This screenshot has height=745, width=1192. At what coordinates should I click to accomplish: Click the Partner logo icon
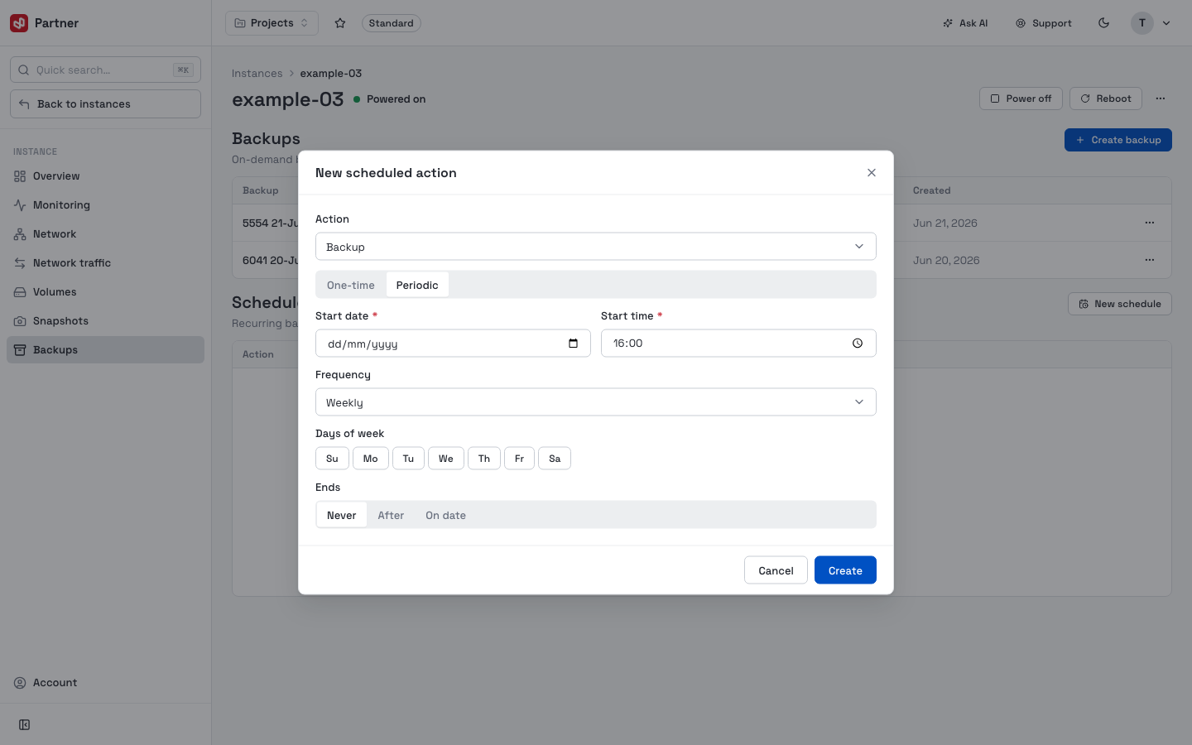click(19, 23)
